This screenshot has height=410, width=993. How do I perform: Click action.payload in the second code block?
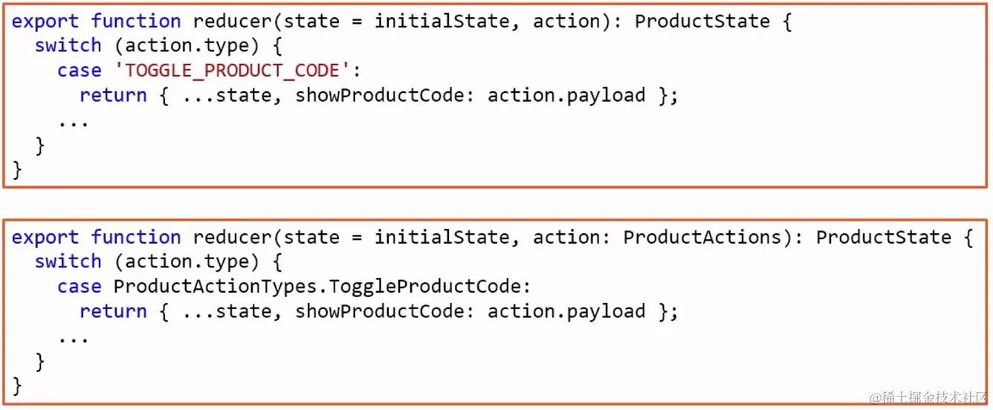566,312
